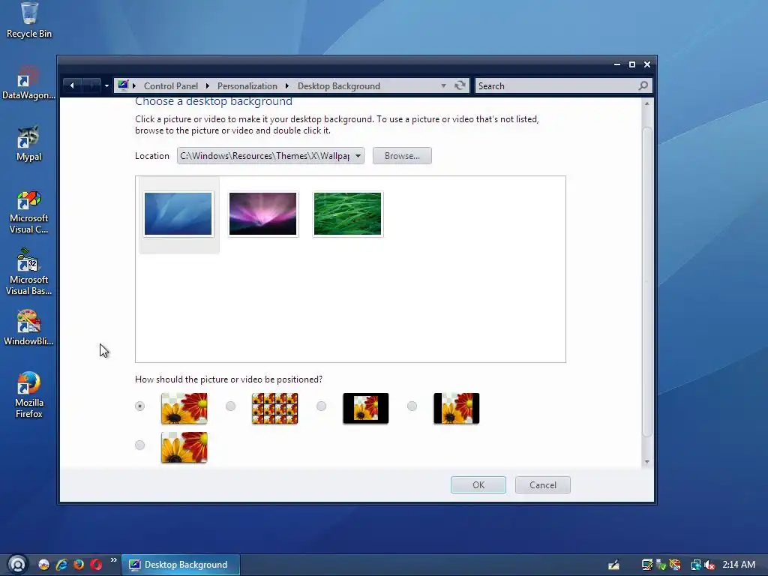The image size is (768, 576).
Task: Launch Opera from quick launch bar
Action: pyautogui.click(x=96, y=565)
